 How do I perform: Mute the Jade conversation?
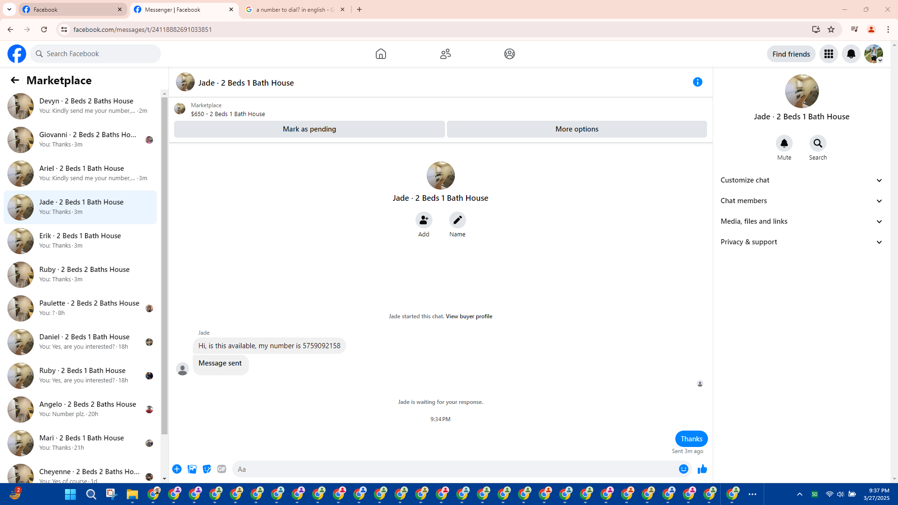click(784, 143)
